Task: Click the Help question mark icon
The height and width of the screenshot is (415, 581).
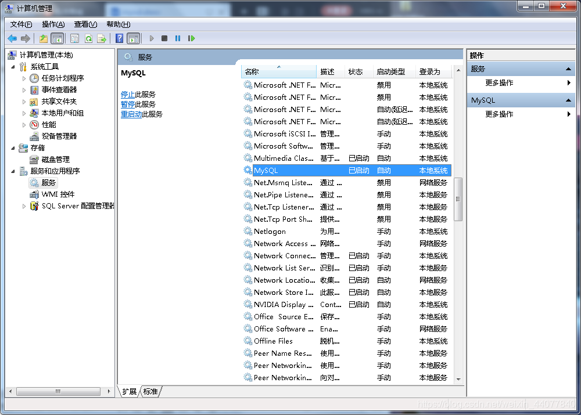Action: 119,38
